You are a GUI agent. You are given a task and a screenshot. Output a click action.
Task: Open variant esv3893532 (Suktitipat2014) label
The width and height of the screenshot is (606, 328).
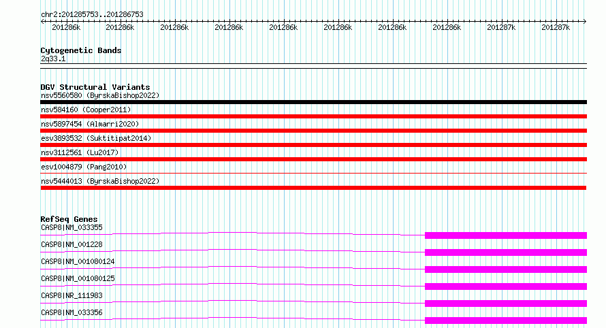tap(96, 138)
